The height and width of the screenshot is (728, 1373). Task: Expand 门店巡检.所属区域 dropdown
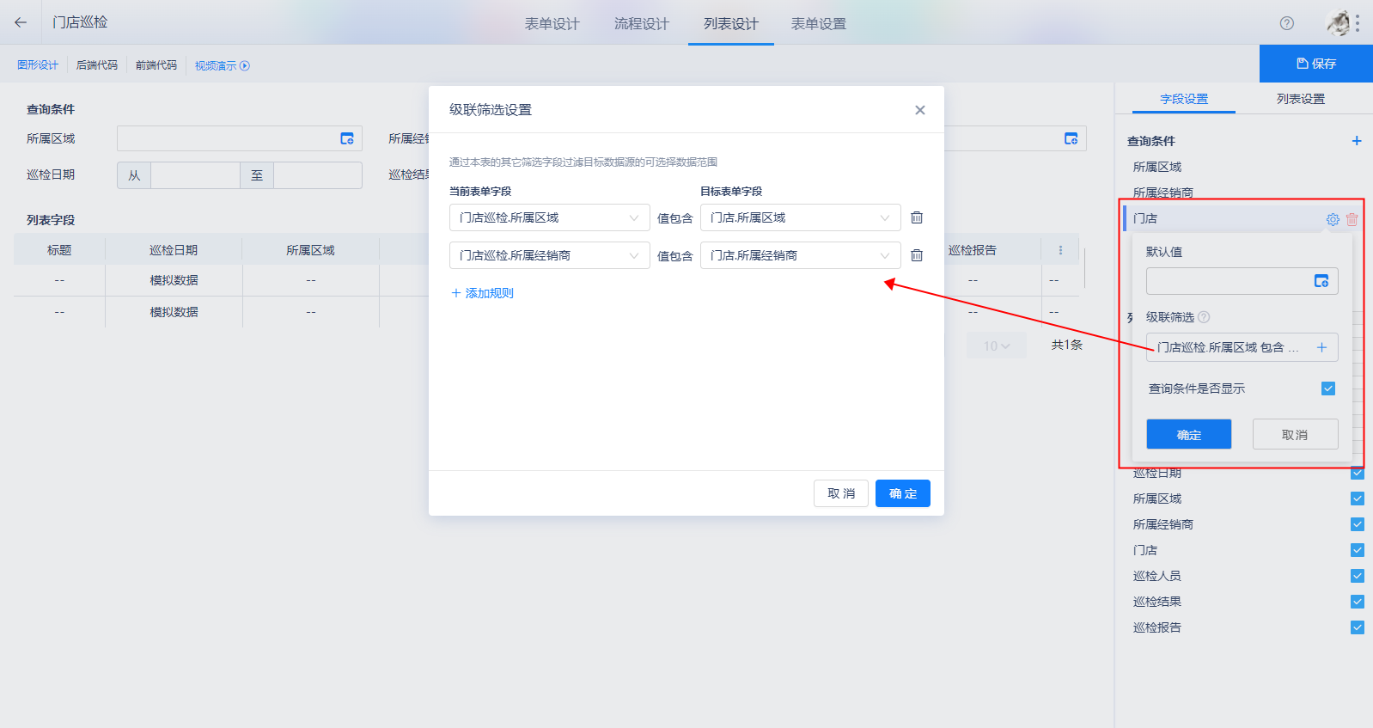[x=550, y=217]
